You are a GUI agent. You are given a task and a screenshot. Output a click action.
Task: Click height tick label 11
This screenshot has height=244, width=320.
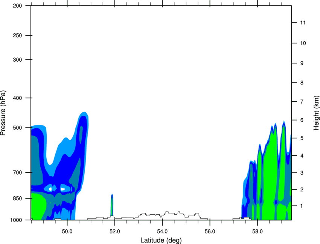(303, 23)
